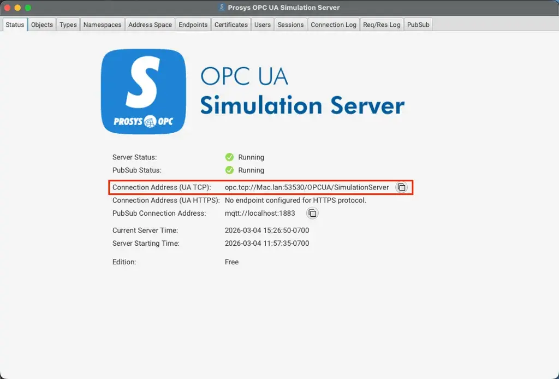Open the Certificates tab
Screen dimensions: 559x379
click(x=231, y=25)
